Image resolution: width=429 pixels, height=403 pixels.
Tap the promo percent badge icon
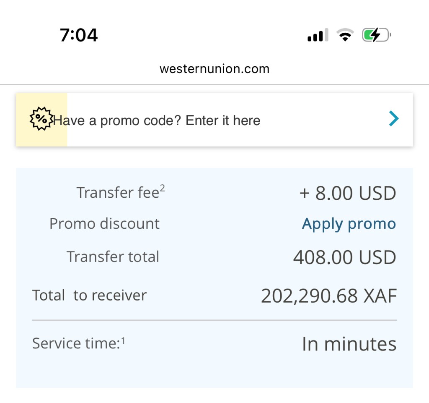point(41,119)
